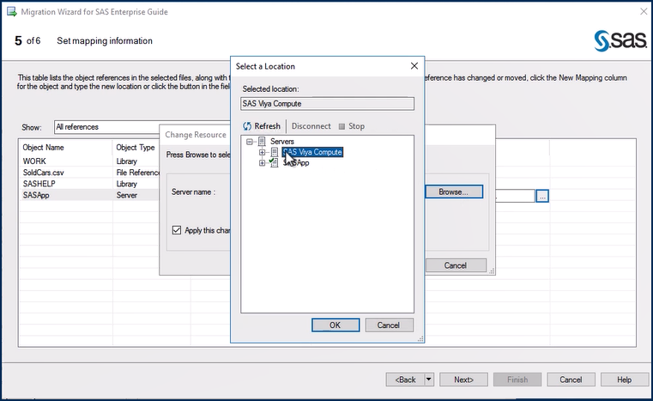Toggle the Apply this change checkbox
Image resolution: width=653 pixels, height=401 pixels.
click(x=177, y=230)
